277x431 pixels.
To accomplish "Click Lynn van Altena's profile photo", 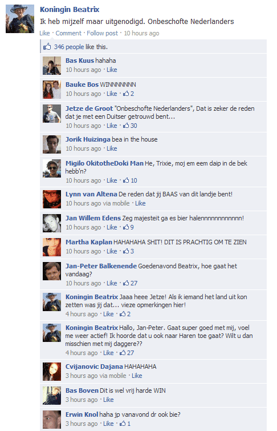I will click(x=52, y=199).
